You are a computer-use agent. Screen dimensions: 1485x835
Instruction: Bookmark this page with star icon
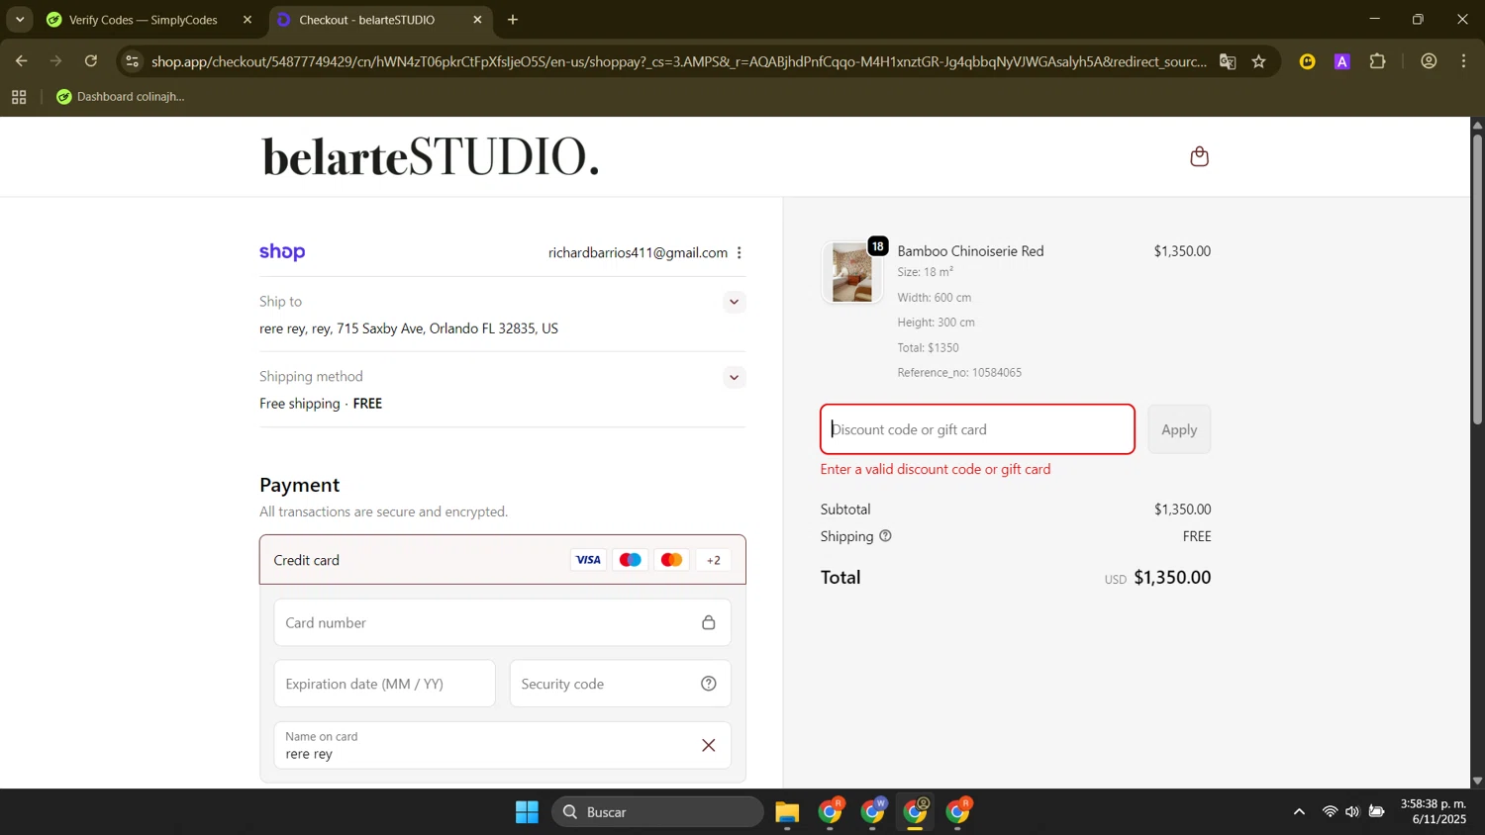pyautogui.click(x=1258, y=61)
